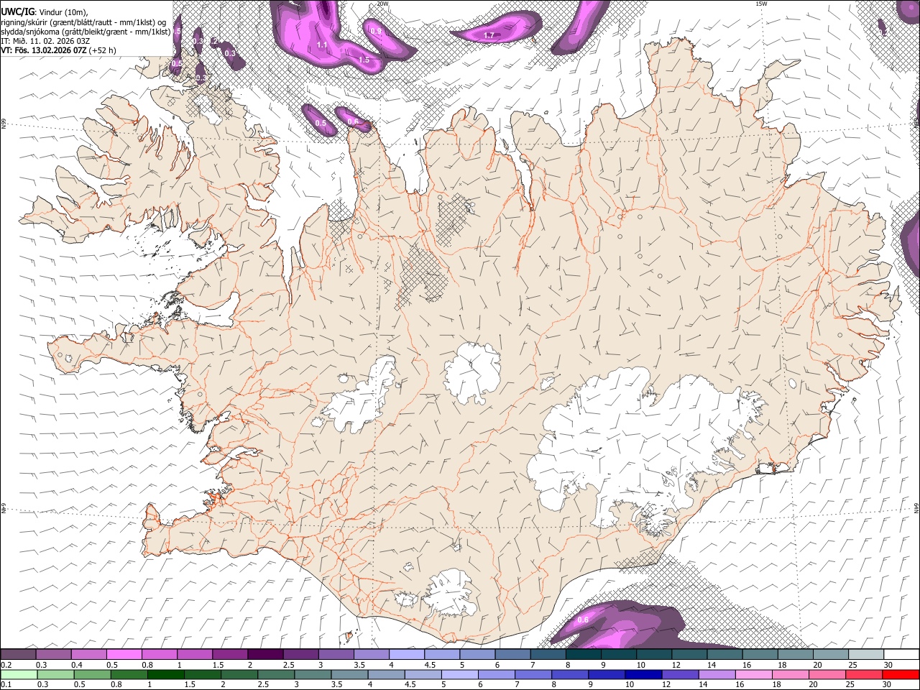Click the bright red swatch above the 30 label in the lower legend row

coord(901,674)
